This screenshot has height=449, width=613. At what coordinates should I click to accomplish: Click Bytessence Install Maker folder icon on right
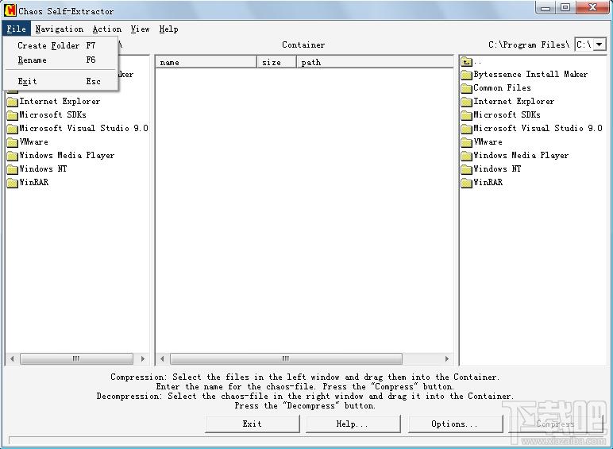[466, 75]
